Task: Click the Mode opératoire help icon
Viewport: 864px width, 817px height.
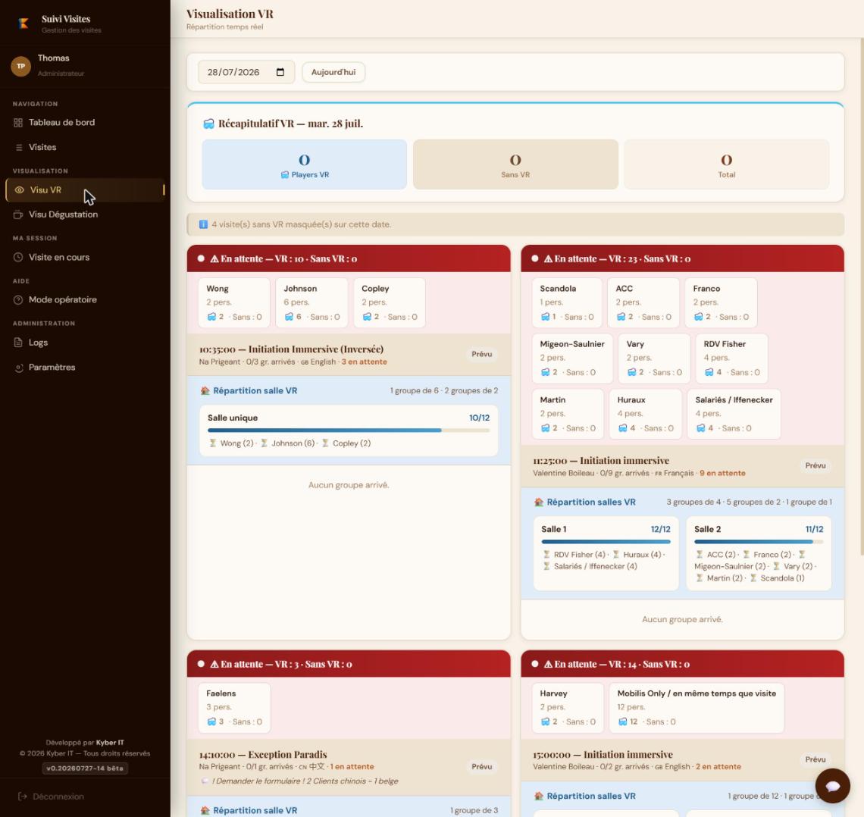Action: pyautogui.click(x=18, y=299)
